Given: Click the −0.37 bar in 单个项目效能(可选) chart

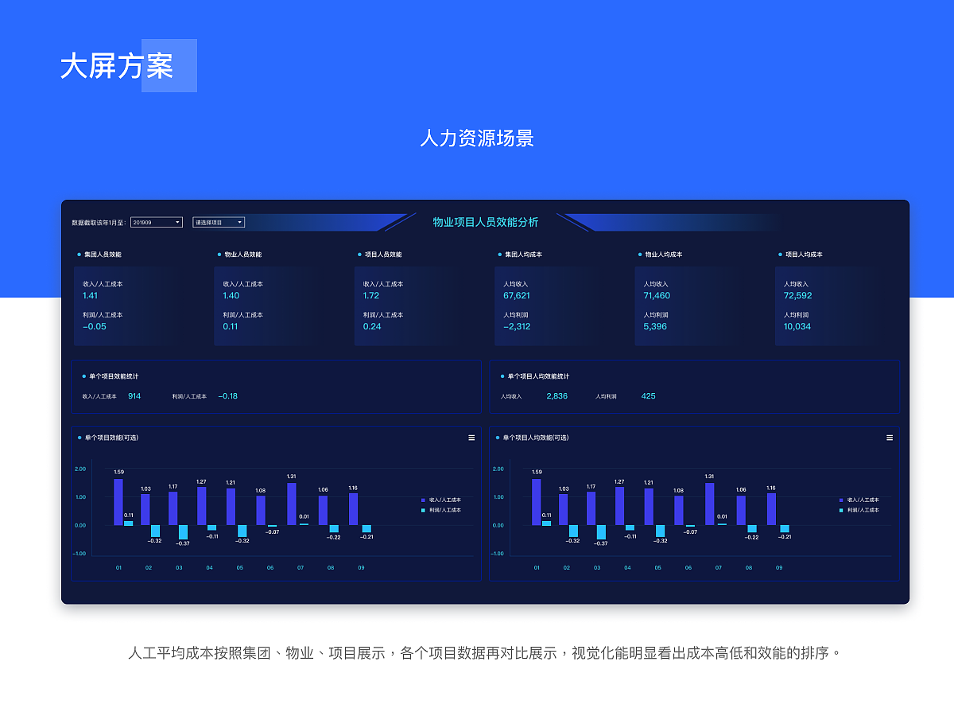Looking at the screenshot, I should click(183, 532).
